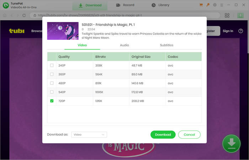Viewport: 249px width, 160px height.
Task: Click the episode thumbnail image
Action: pyautogui.click(x=63, y=31)
